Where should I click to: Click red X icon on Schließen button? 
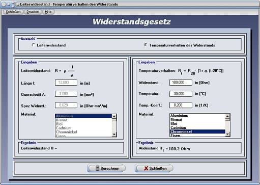coord(146,168)
